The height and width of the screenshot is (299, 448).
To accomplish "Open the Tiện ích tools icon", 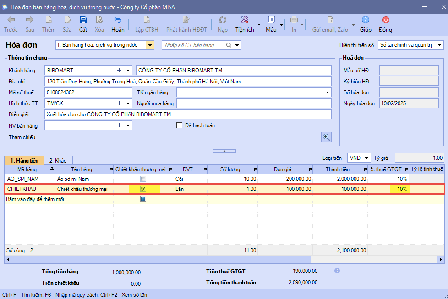I will coord(245,20).
